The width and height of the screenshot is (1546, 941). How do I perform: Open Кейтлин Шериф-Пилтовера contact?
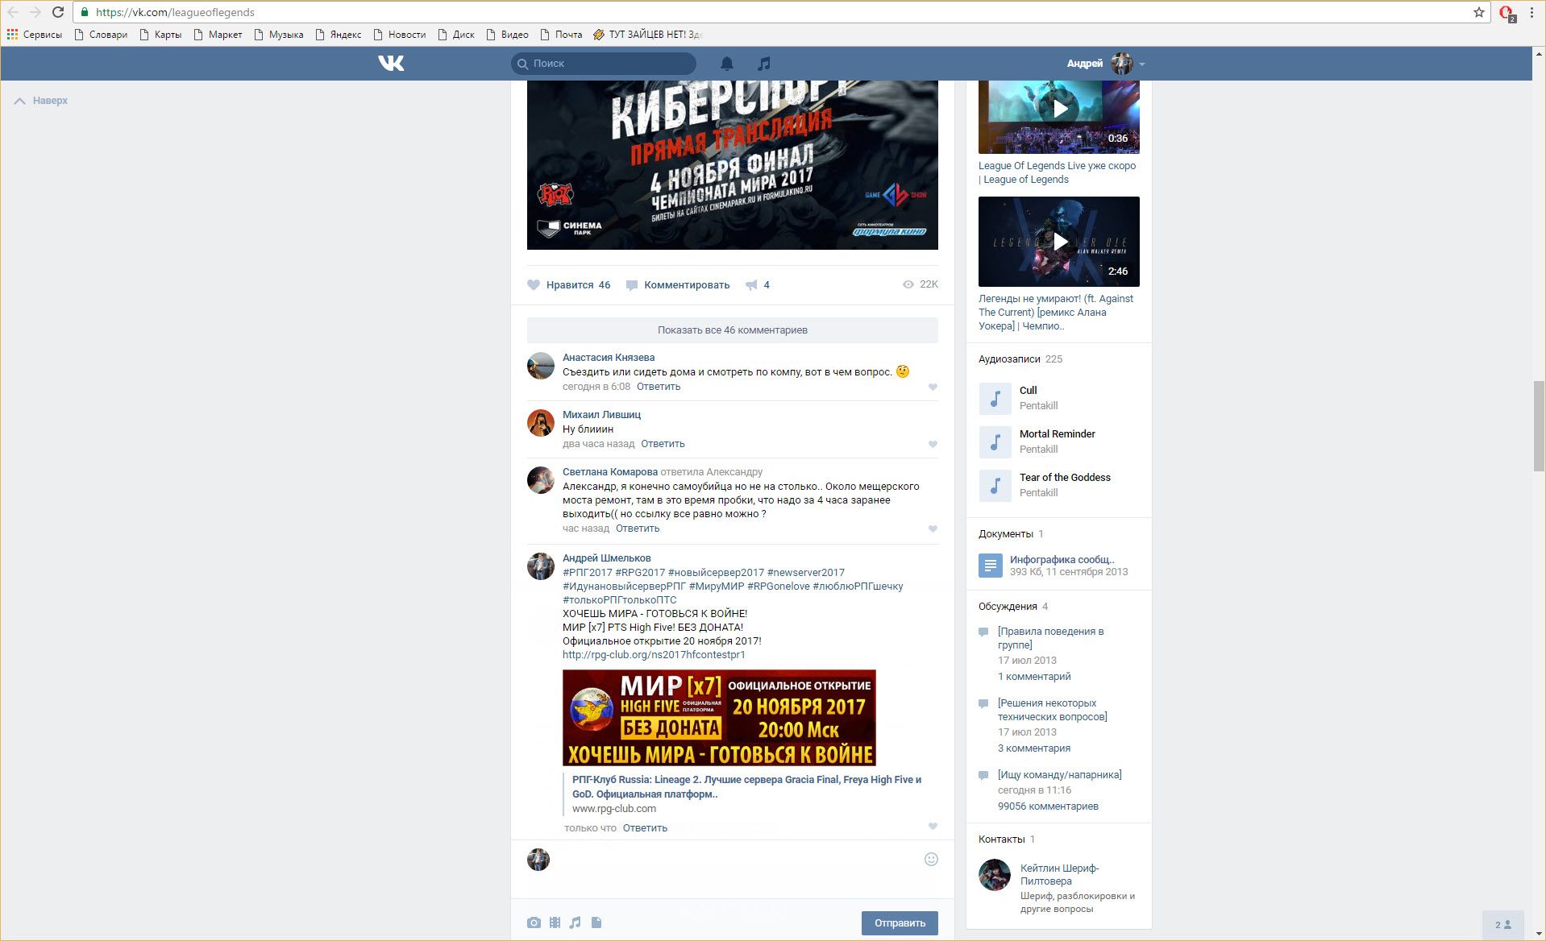1059,874
